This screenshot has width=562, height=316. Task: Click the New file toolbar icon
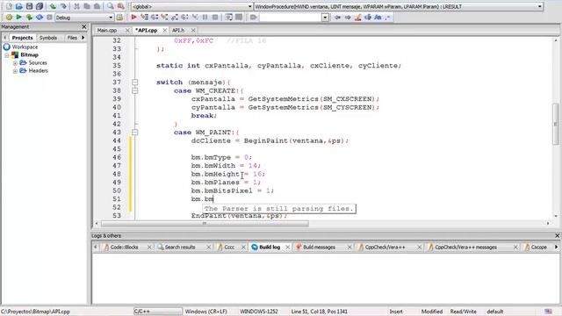tap(9, 6)
